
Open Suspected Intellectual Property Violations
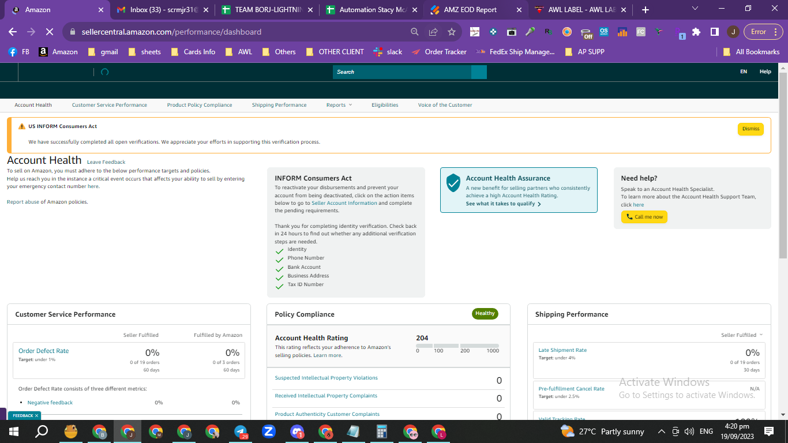tap(327, 378)
